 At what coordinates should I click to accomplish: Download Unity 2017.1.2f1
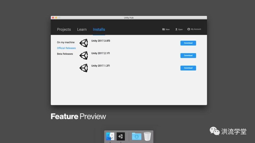point(188,68)
